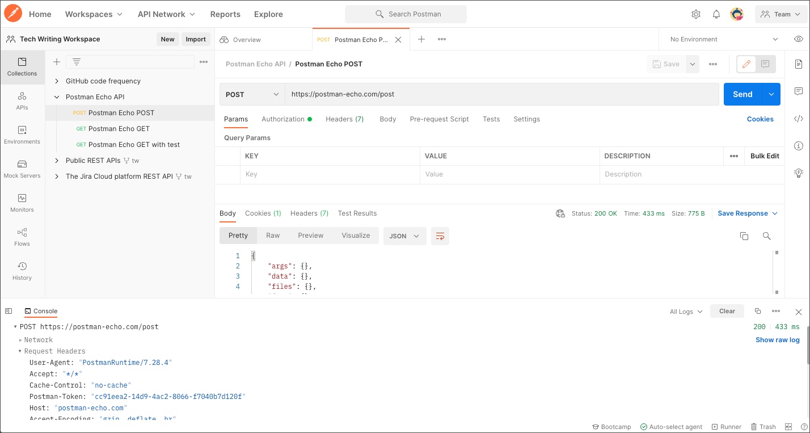The height and width of the screenshot is (433, 810).
Task: Click the network globe icon beside Status
Action: [560, 213]
